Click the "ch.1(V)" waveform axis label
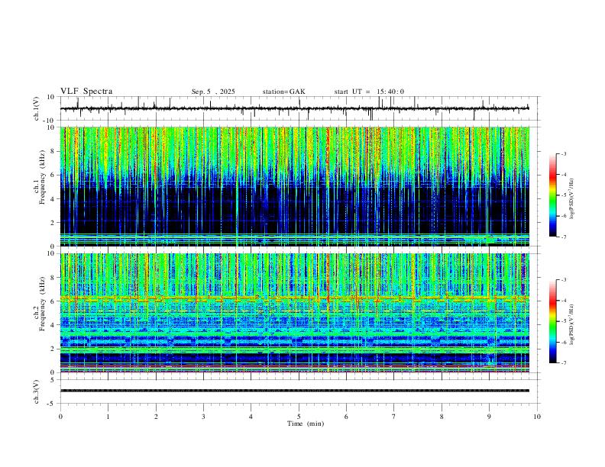This screenshot has width=605, height=467. tap(37, 108)
